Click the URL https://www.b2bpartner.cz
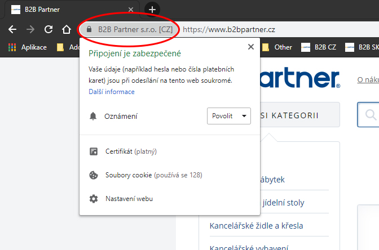This screenshot has height=250, width=379. tap(229, 30)
